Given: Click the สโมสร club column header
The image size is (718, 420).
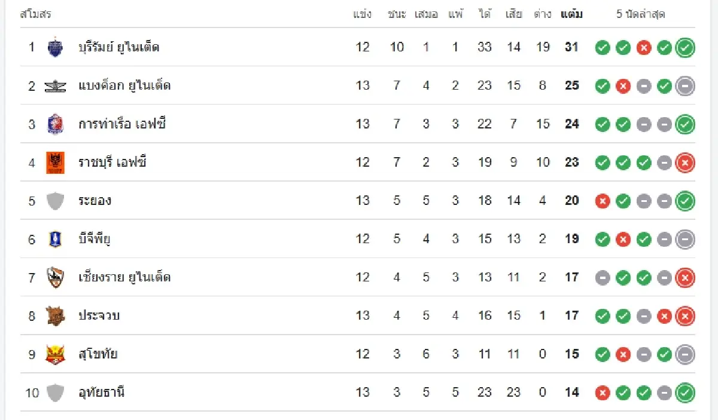Looking at the screenshot, I should pos(36,14).
